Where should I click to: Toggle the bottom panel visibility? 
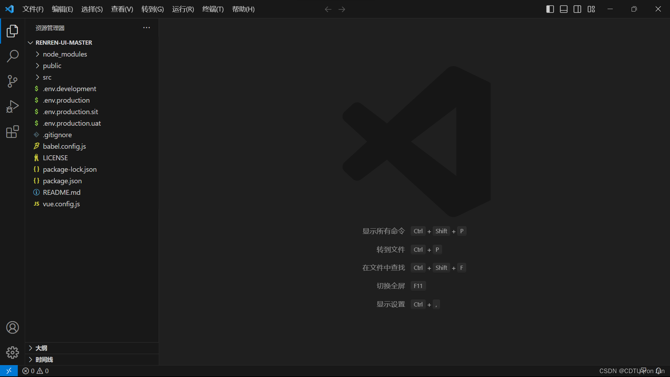click(564, 9)
